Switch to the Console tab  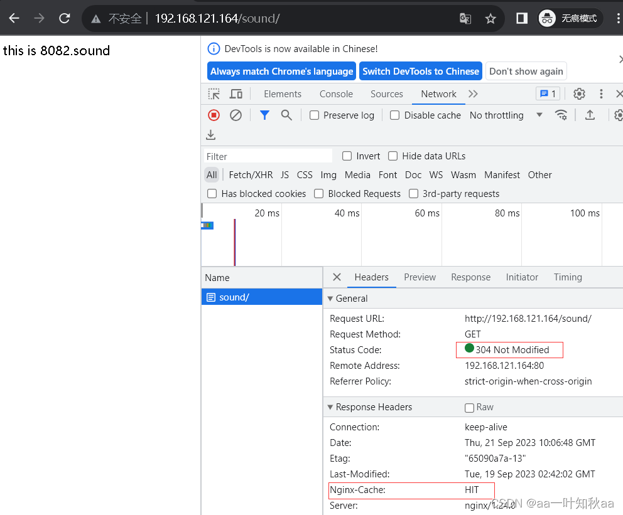[336, 94]
